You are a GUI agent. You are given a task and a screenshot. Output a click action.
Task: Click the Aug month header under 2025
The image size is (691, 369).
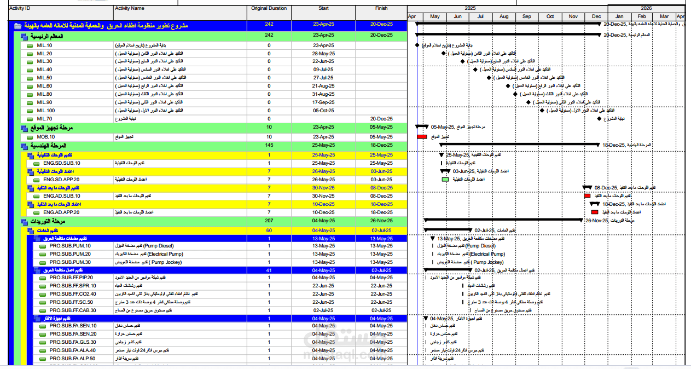[504, 16]
